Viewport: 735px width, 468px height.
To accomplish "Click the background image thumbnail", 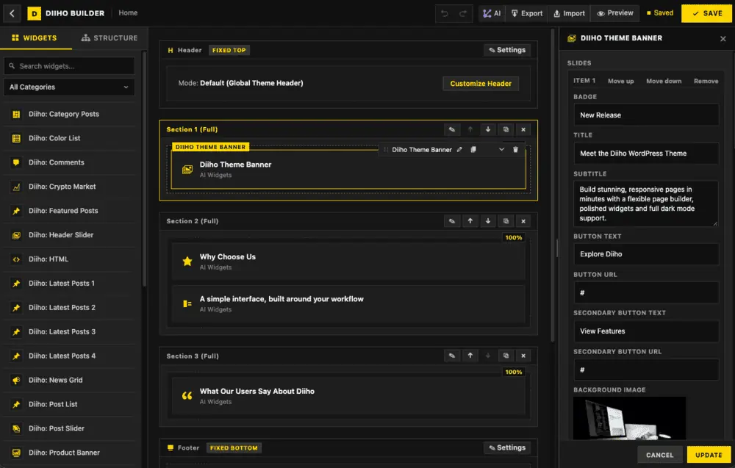I will [629, 418].
